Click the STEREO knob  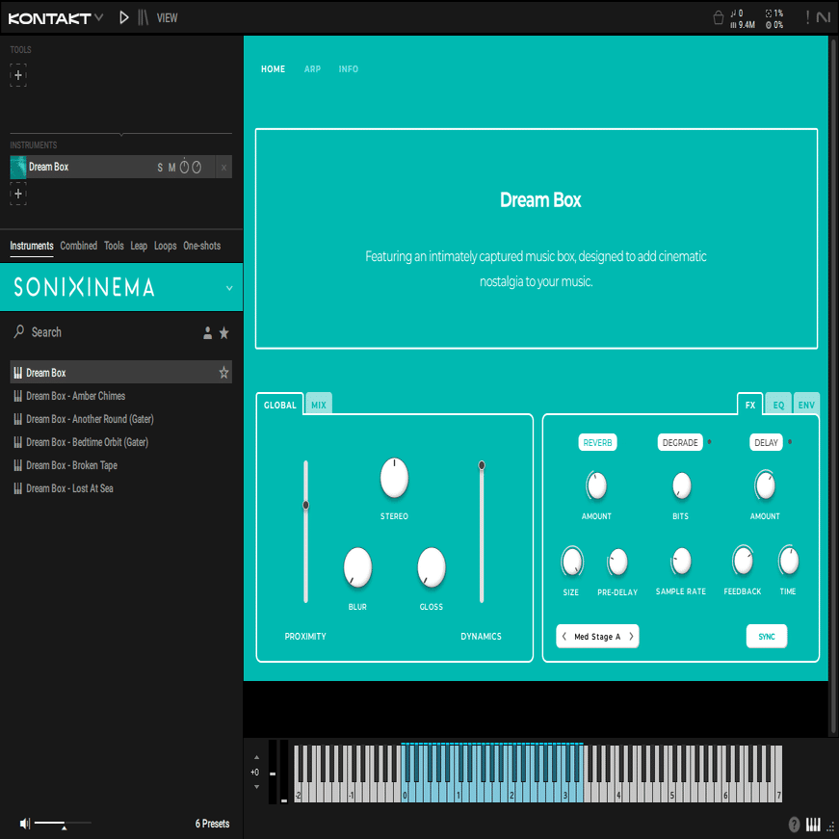(394, 477)
